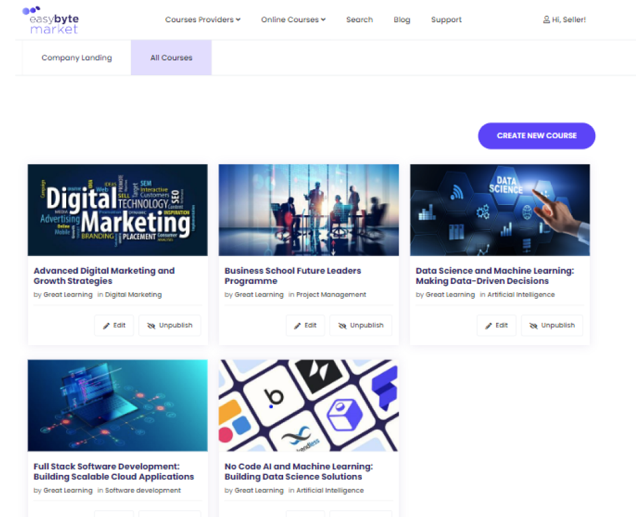Unpublish the Business School Future Leaders Programme course

361,325
